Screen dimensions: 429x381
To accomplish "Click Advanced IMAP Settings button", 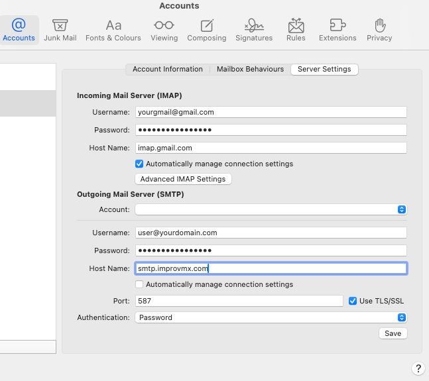I will 183,179.
